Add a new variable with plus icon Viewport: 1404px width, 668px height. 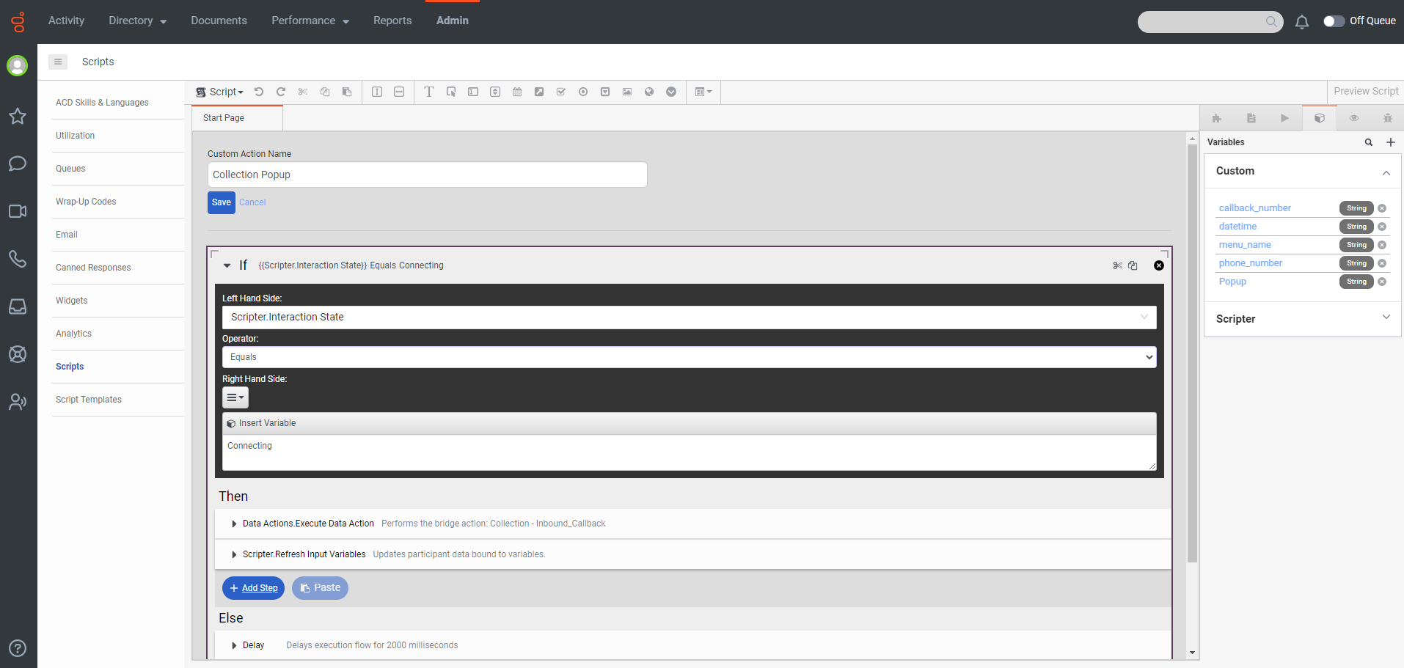point(1391,142)
